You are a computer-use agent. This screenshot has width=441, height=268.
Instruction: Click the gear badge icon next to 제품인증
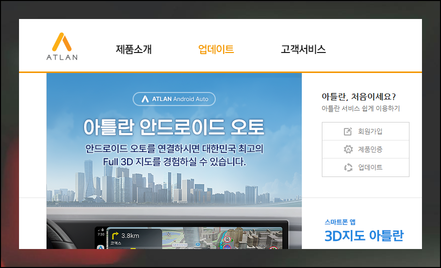click(348, 149)
